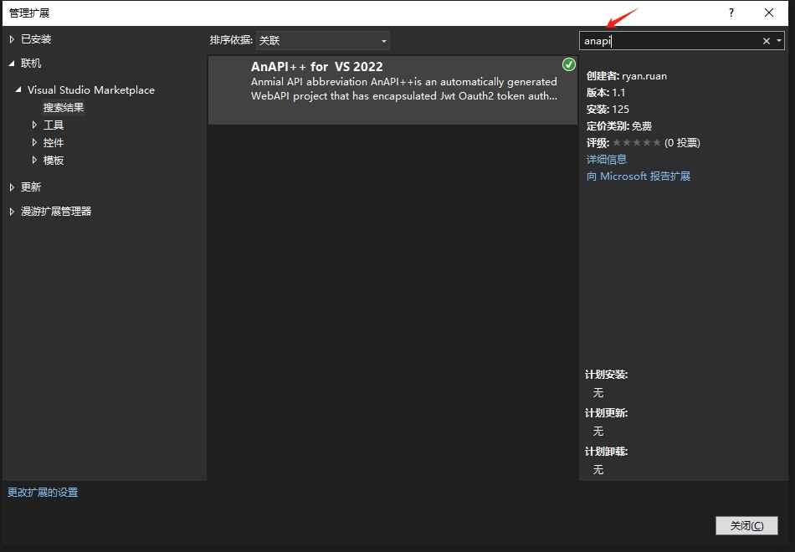Expand the 模板 category arrow
Viewport: 795px width, 552px height.
[34, 161]
